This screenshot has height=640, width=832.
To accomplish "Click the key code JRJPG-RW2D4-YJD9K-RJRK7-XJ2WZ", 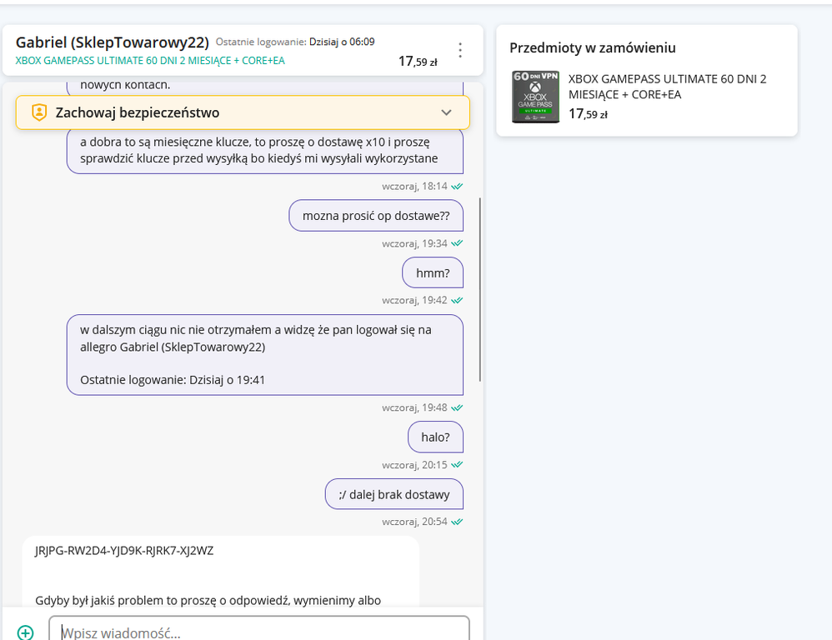I will coord(124,551).
